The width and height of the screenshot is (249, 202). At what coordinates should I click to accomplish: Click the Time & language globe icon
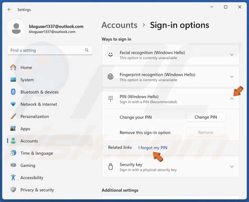[13, 153]
